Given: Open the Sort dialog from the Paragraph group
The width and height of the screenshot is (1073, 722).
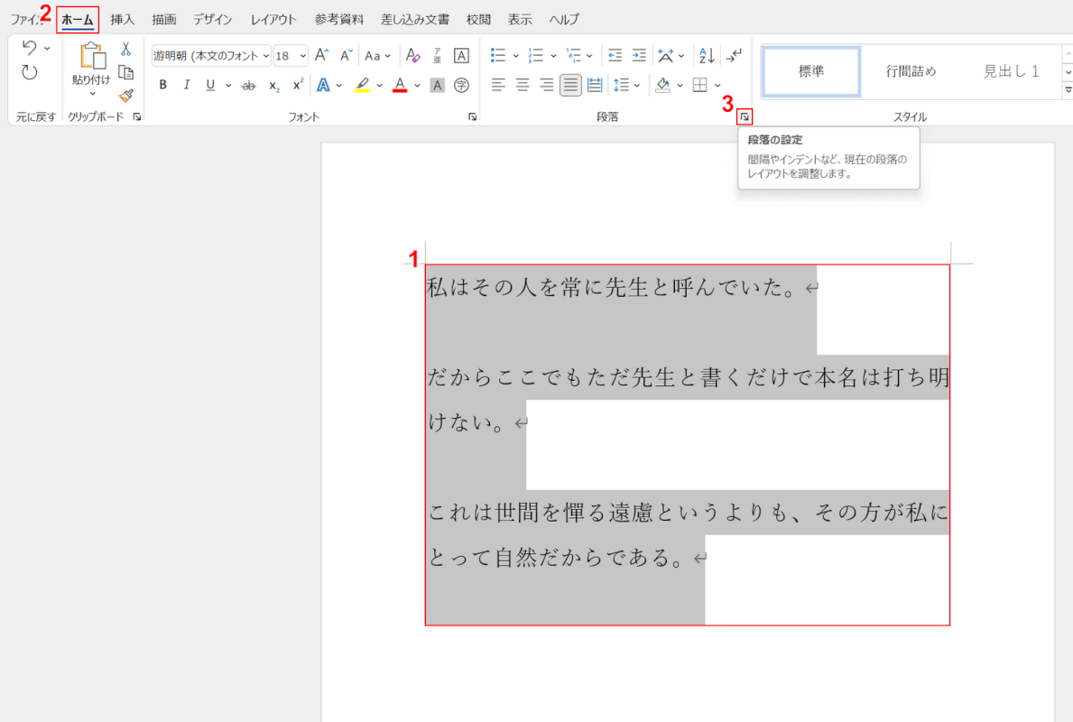Looking at the screenshot, I should coord(708,55).
